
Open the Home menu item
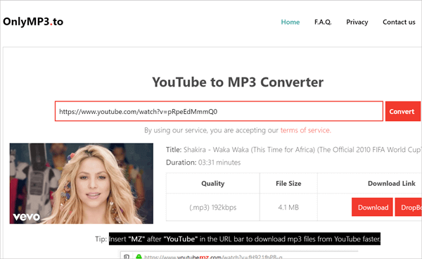coord(290,22)
